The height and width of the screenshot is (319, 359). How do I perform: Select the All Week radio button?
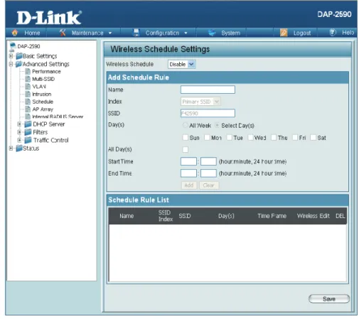(x=185, y=125)
